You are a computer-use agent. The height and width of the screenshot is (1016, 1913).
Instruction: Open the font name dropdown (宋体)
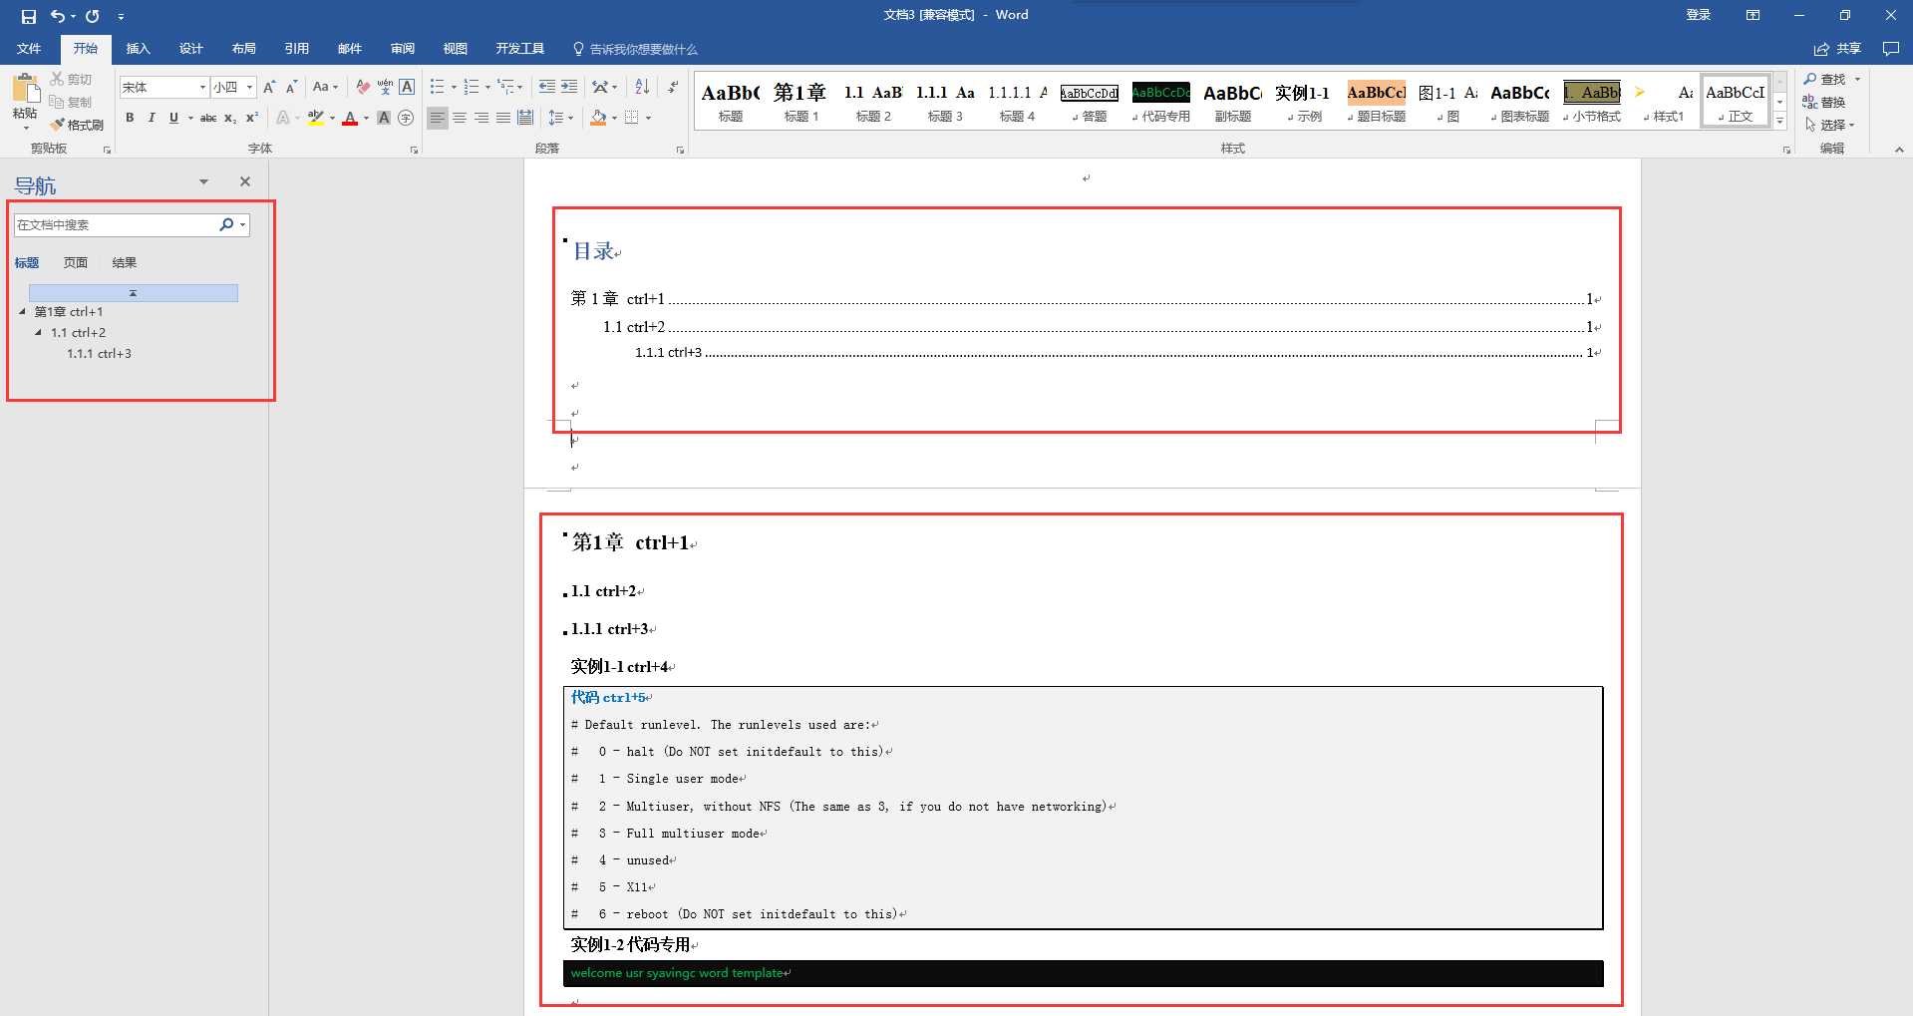(x=202, y=87)
